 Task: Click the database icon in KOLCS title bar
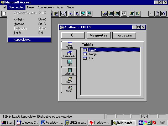[61, 27]
